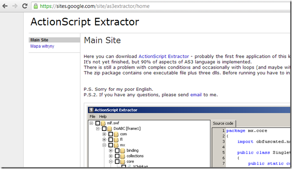
Task: Collapse the core folder node
Action: [111, 162]
